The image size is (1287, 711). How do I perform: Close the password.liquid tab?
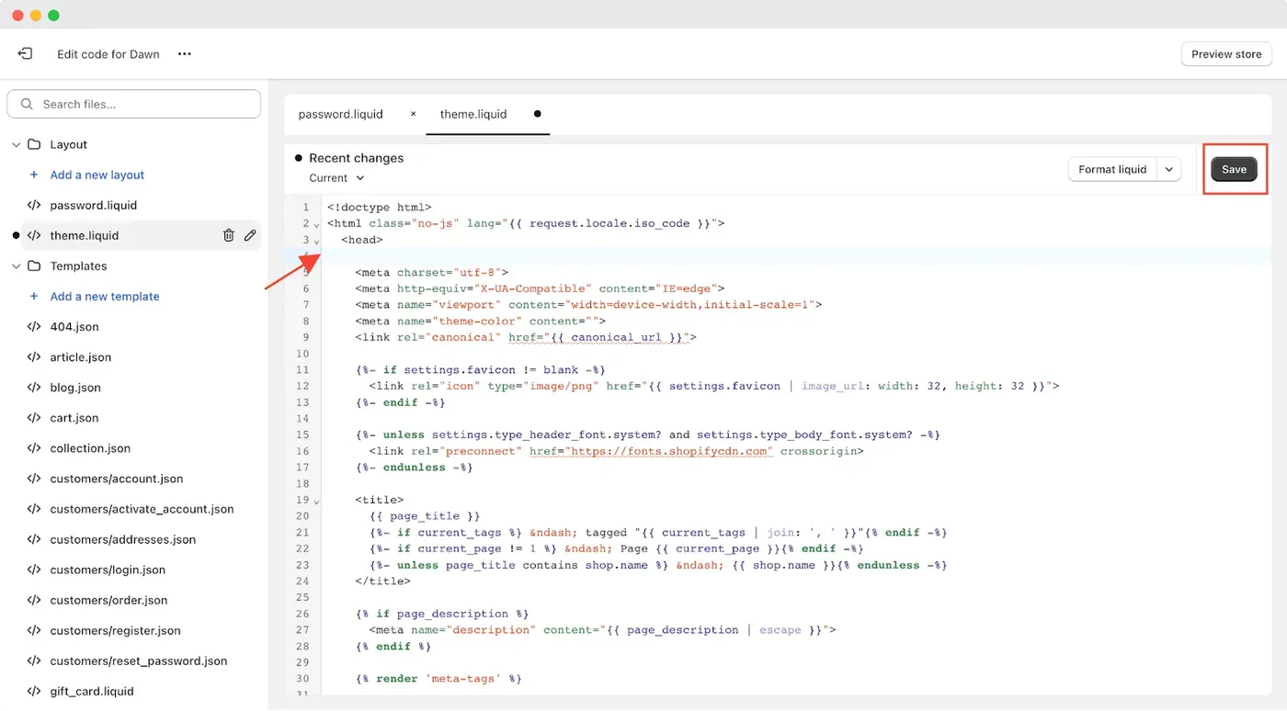click(x=413, y=114)
